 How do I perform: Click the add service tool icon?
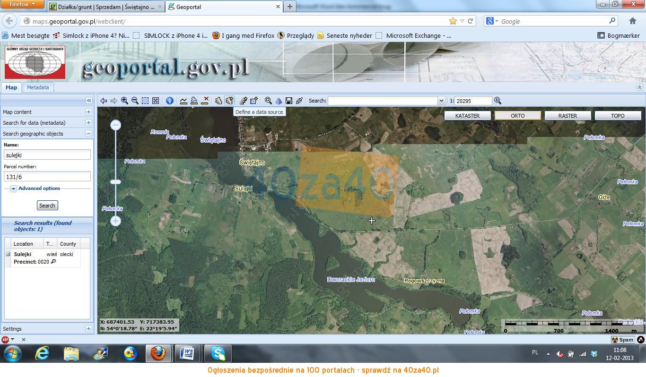(244, 101)
